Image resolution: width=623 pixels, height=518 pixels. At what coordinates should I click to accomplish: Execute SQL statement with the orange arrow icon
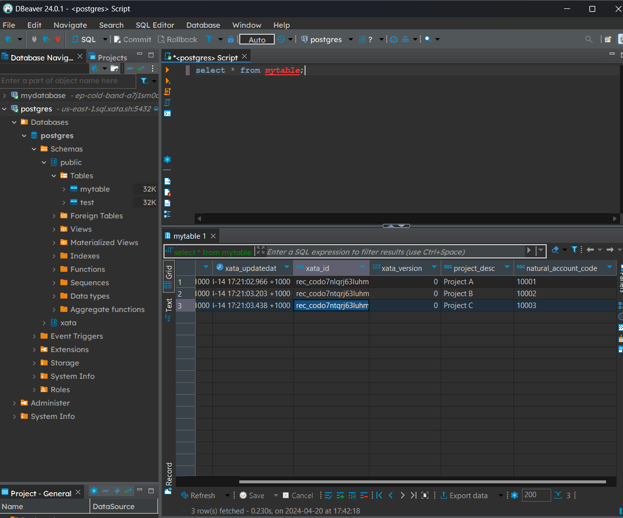pyautogui.click(x=167, y=70)
